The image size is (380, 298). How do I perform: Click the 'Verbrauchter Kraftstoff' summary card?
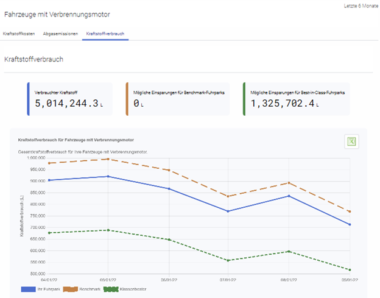pyautogui.click(x=69, y=99)
